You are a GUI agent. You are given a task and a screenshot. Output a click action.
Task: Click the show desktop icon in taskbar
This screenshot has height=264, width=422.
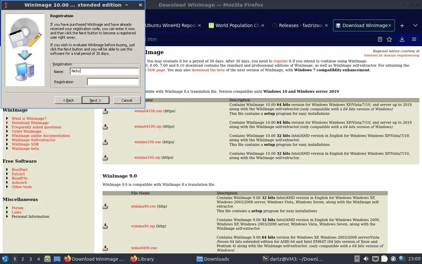click(57, 259)
